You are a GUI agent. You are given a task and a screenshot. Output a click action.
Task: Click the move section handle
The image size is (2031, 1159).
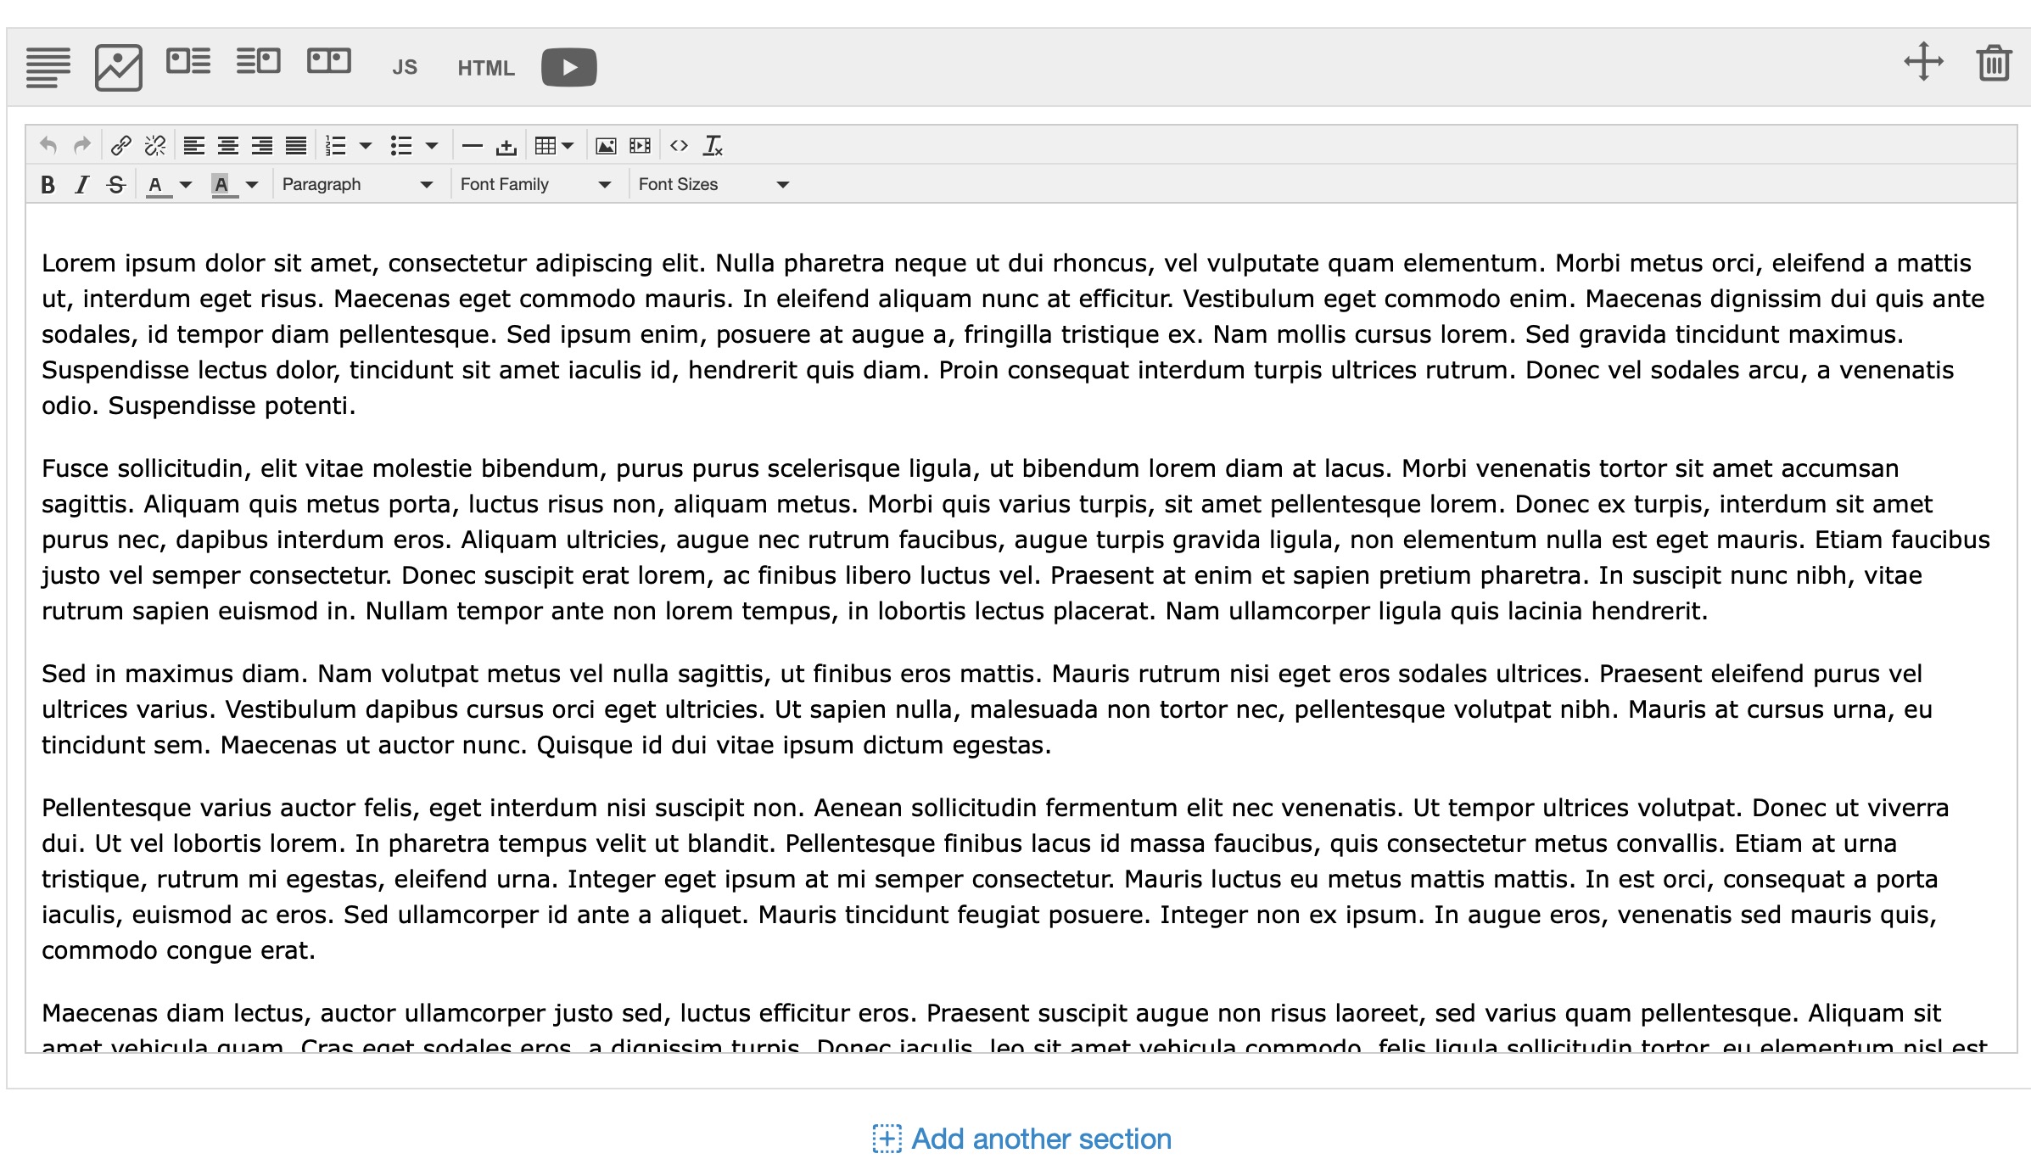coord(1924,62)
